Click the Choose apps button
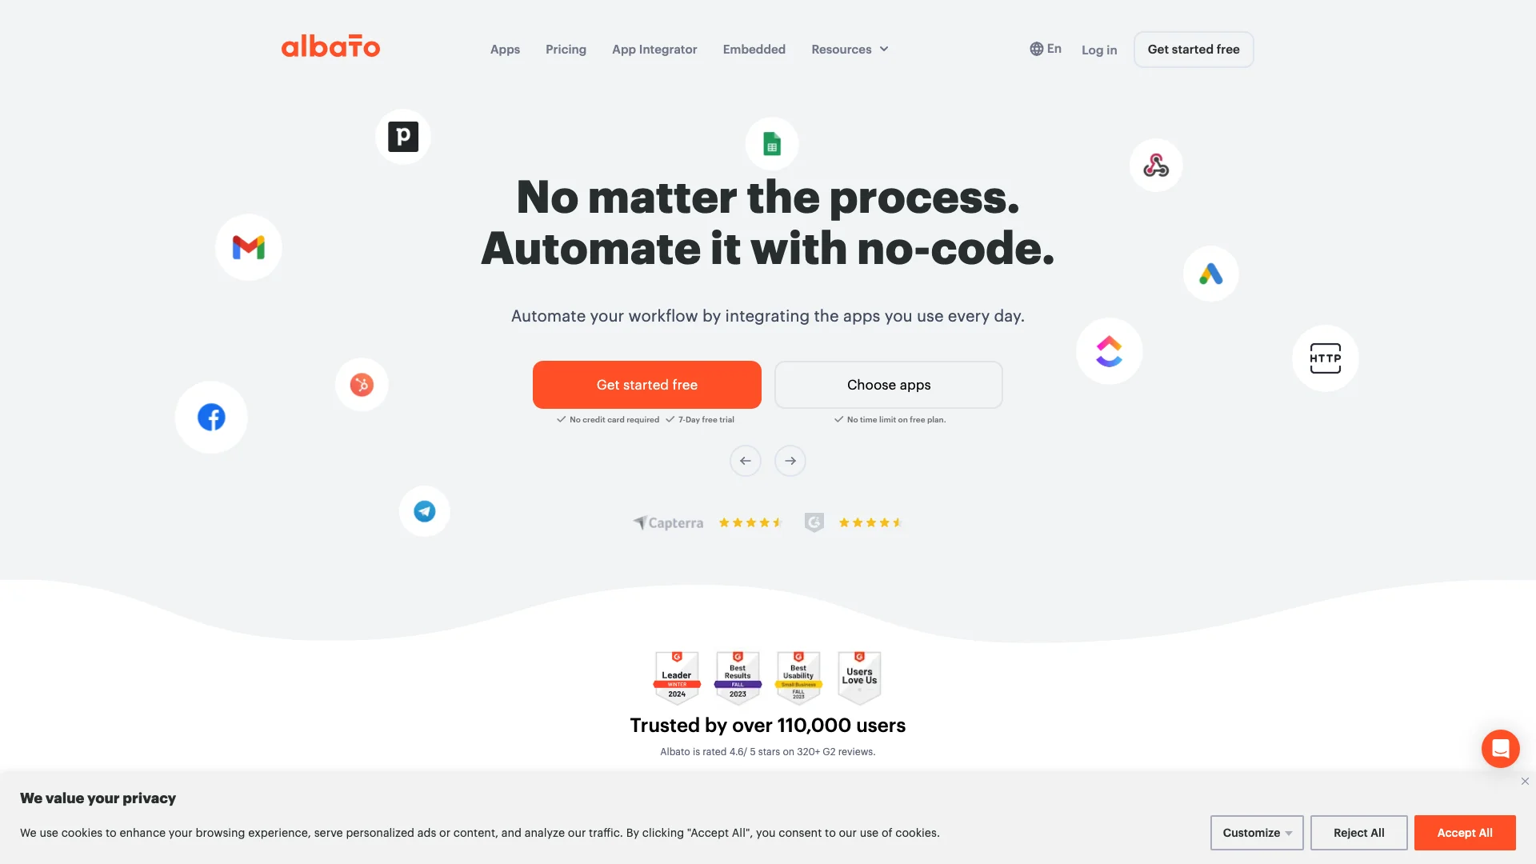 (x=888, y=384)
